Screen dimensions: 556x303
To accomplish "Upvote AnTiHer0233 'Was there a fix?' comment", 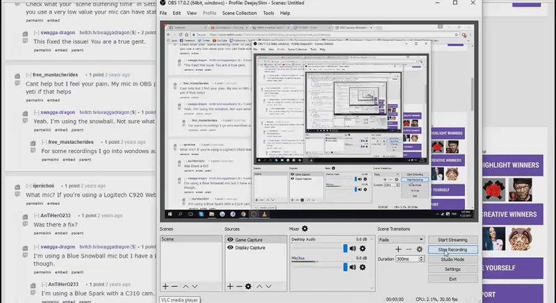I will coord(25,217).
